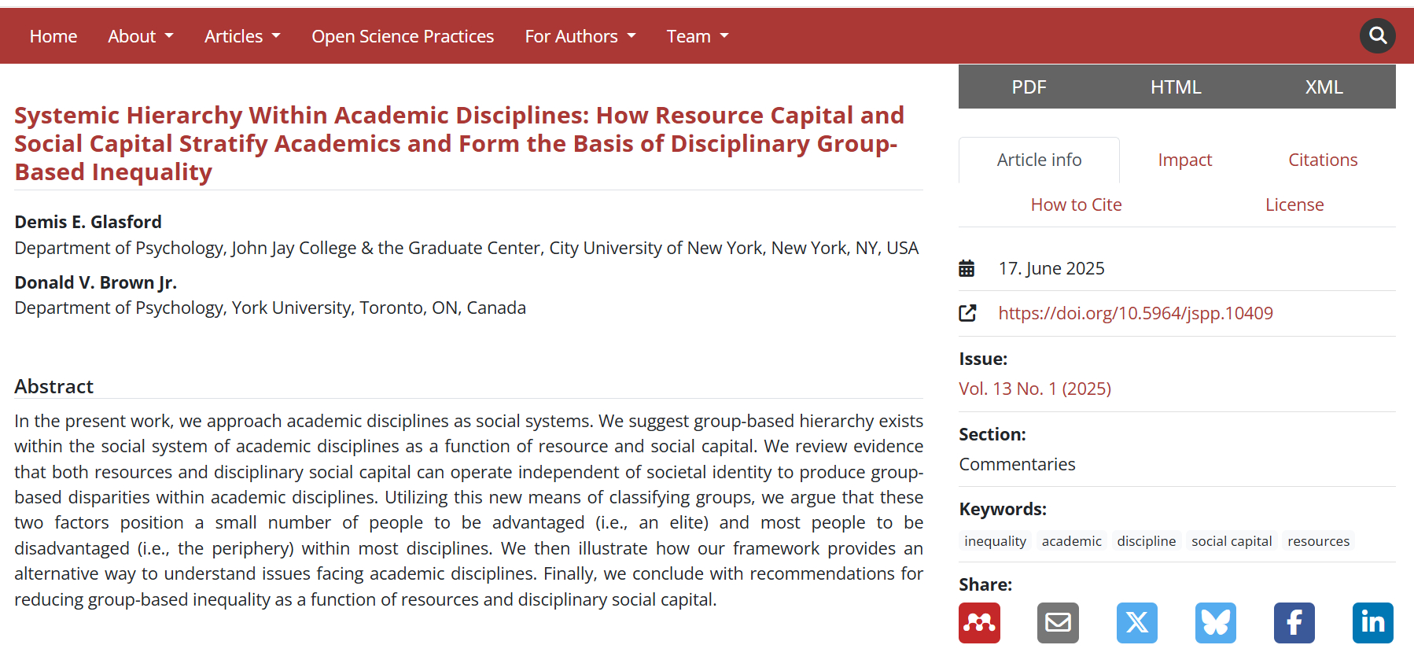This screenshot has height=656, width=1414.
Task: Go to the Home page
Action: point(53,36)
